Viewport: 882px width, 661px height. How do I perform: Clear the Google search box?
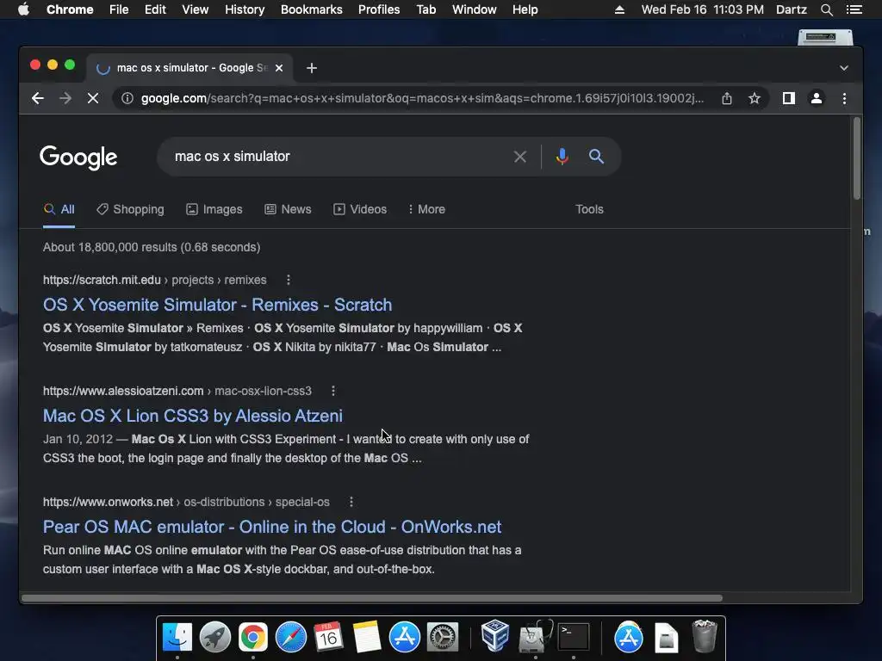coord(520,157)
